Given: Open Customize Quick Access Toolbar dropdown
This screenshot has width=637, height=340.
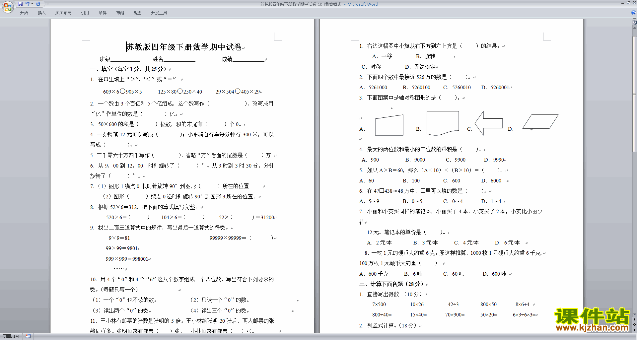Looking at the screenshot, I should pos(48,4).
